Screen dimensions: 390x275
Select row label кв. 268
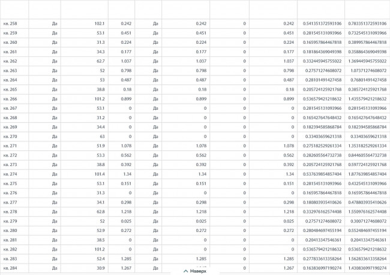pyautogui.click(x=10, y=118)
